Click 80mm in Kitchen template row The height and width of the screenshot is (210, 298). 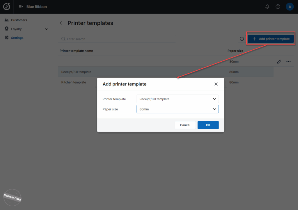point(234,82)
